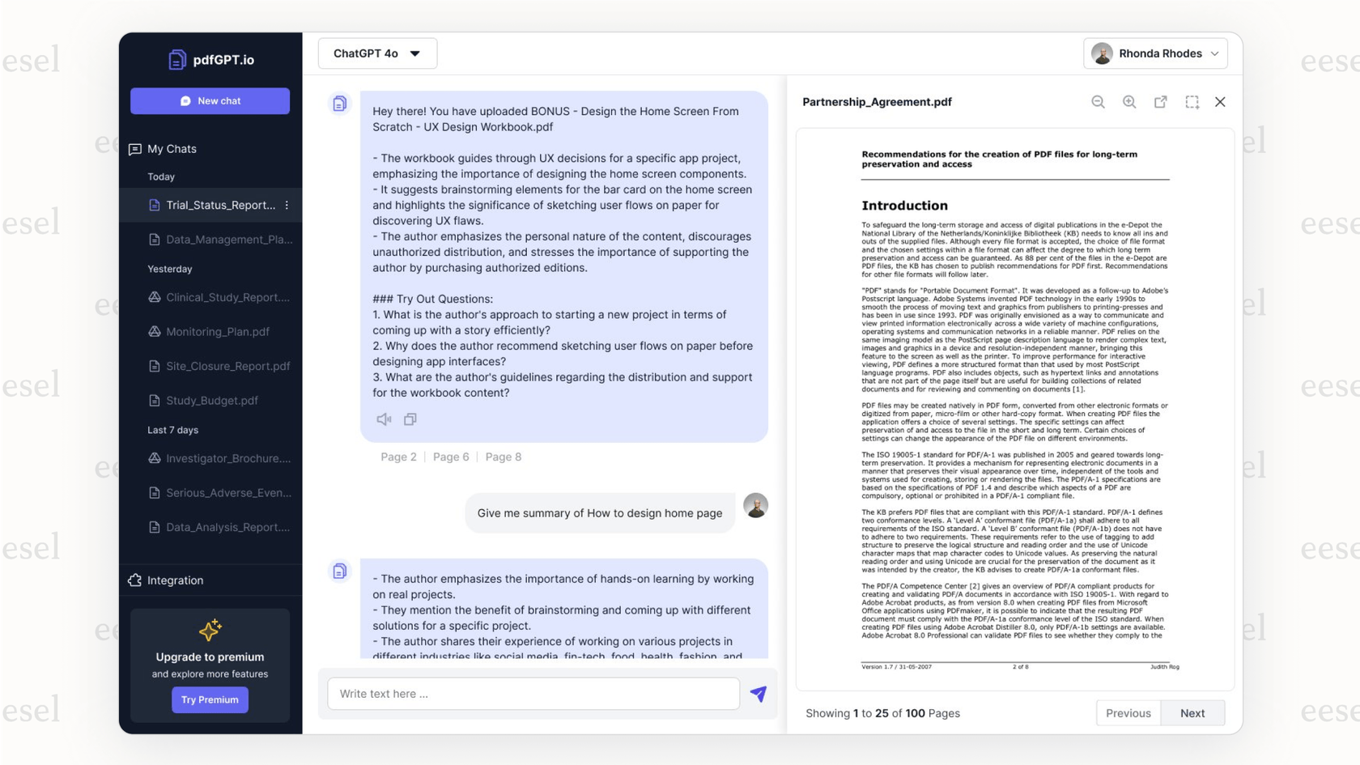Open the Page 2 source reference
Image resolution: width=1360 pixels, height=765 pixels.
(398, 457)
